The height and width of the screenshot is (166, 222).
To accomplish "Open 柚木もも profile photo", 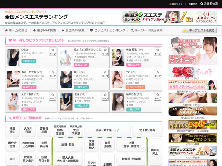I will [x=118, y=102].
